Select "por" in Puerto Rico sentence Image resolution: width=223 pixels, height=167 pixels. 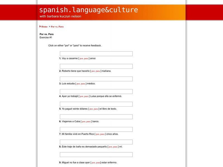[x=98, y=134]
